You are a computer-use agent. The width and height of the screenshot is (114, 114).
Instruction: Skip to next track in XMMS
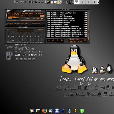22,24
